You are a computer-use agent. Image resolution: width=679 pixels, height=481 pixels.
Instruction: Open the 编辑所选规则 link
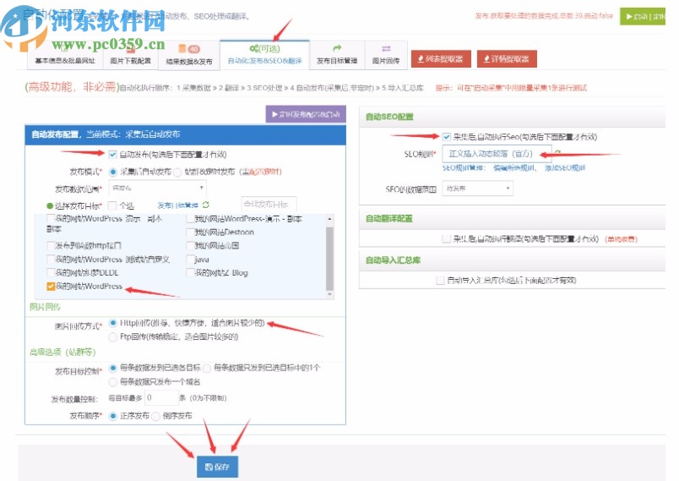515,167
